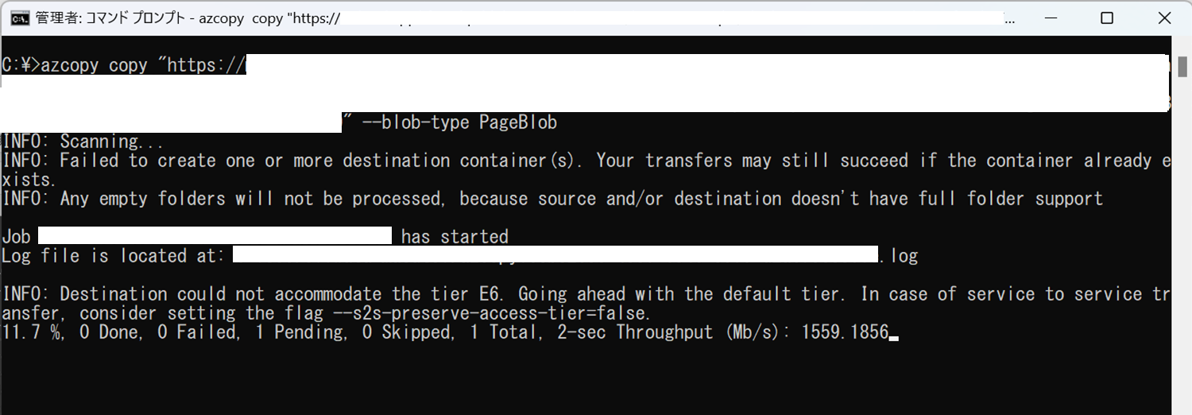
Task: Click the 11.7 % progress value
Action: [33, 332]
